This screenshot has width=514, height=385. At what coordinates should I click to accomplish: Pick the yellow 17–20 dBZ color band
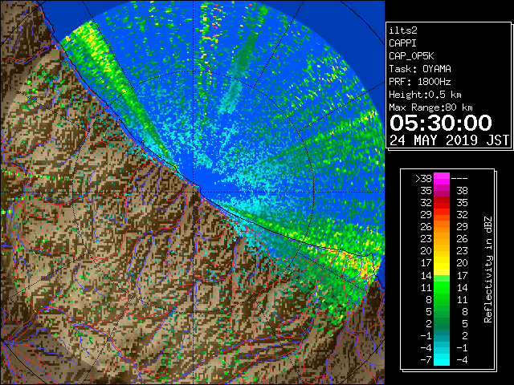point(442,263)
